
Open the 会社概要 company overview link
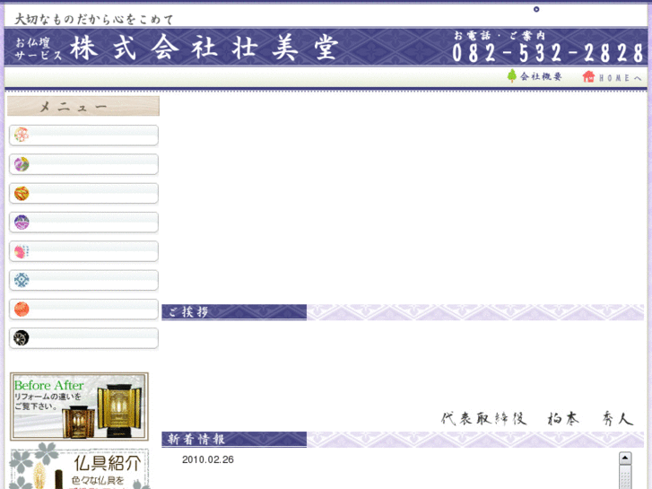[x=541, y=76]
